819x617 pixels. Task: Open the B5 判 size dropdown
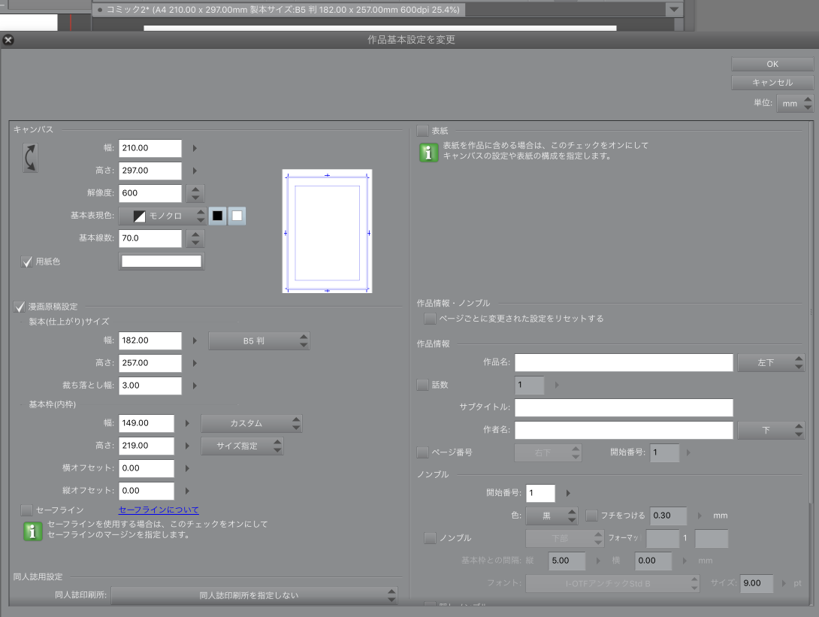point(258,341)
